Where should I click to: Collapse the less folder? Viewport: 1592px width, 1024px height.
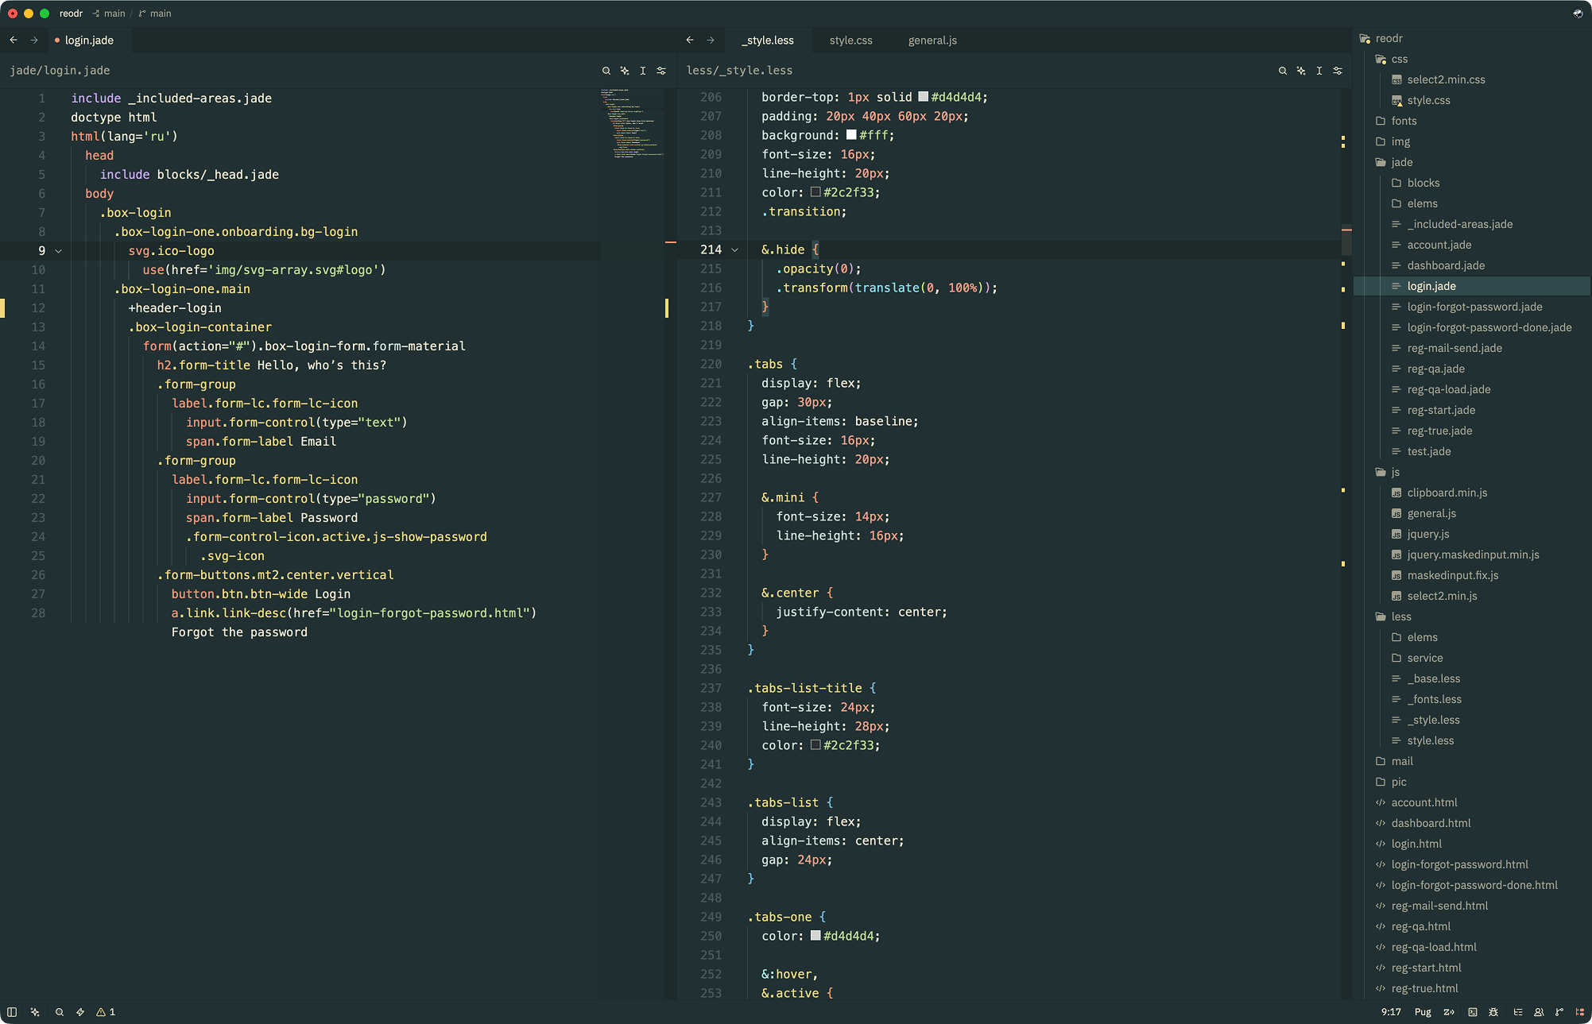[x=1393, y=616]
